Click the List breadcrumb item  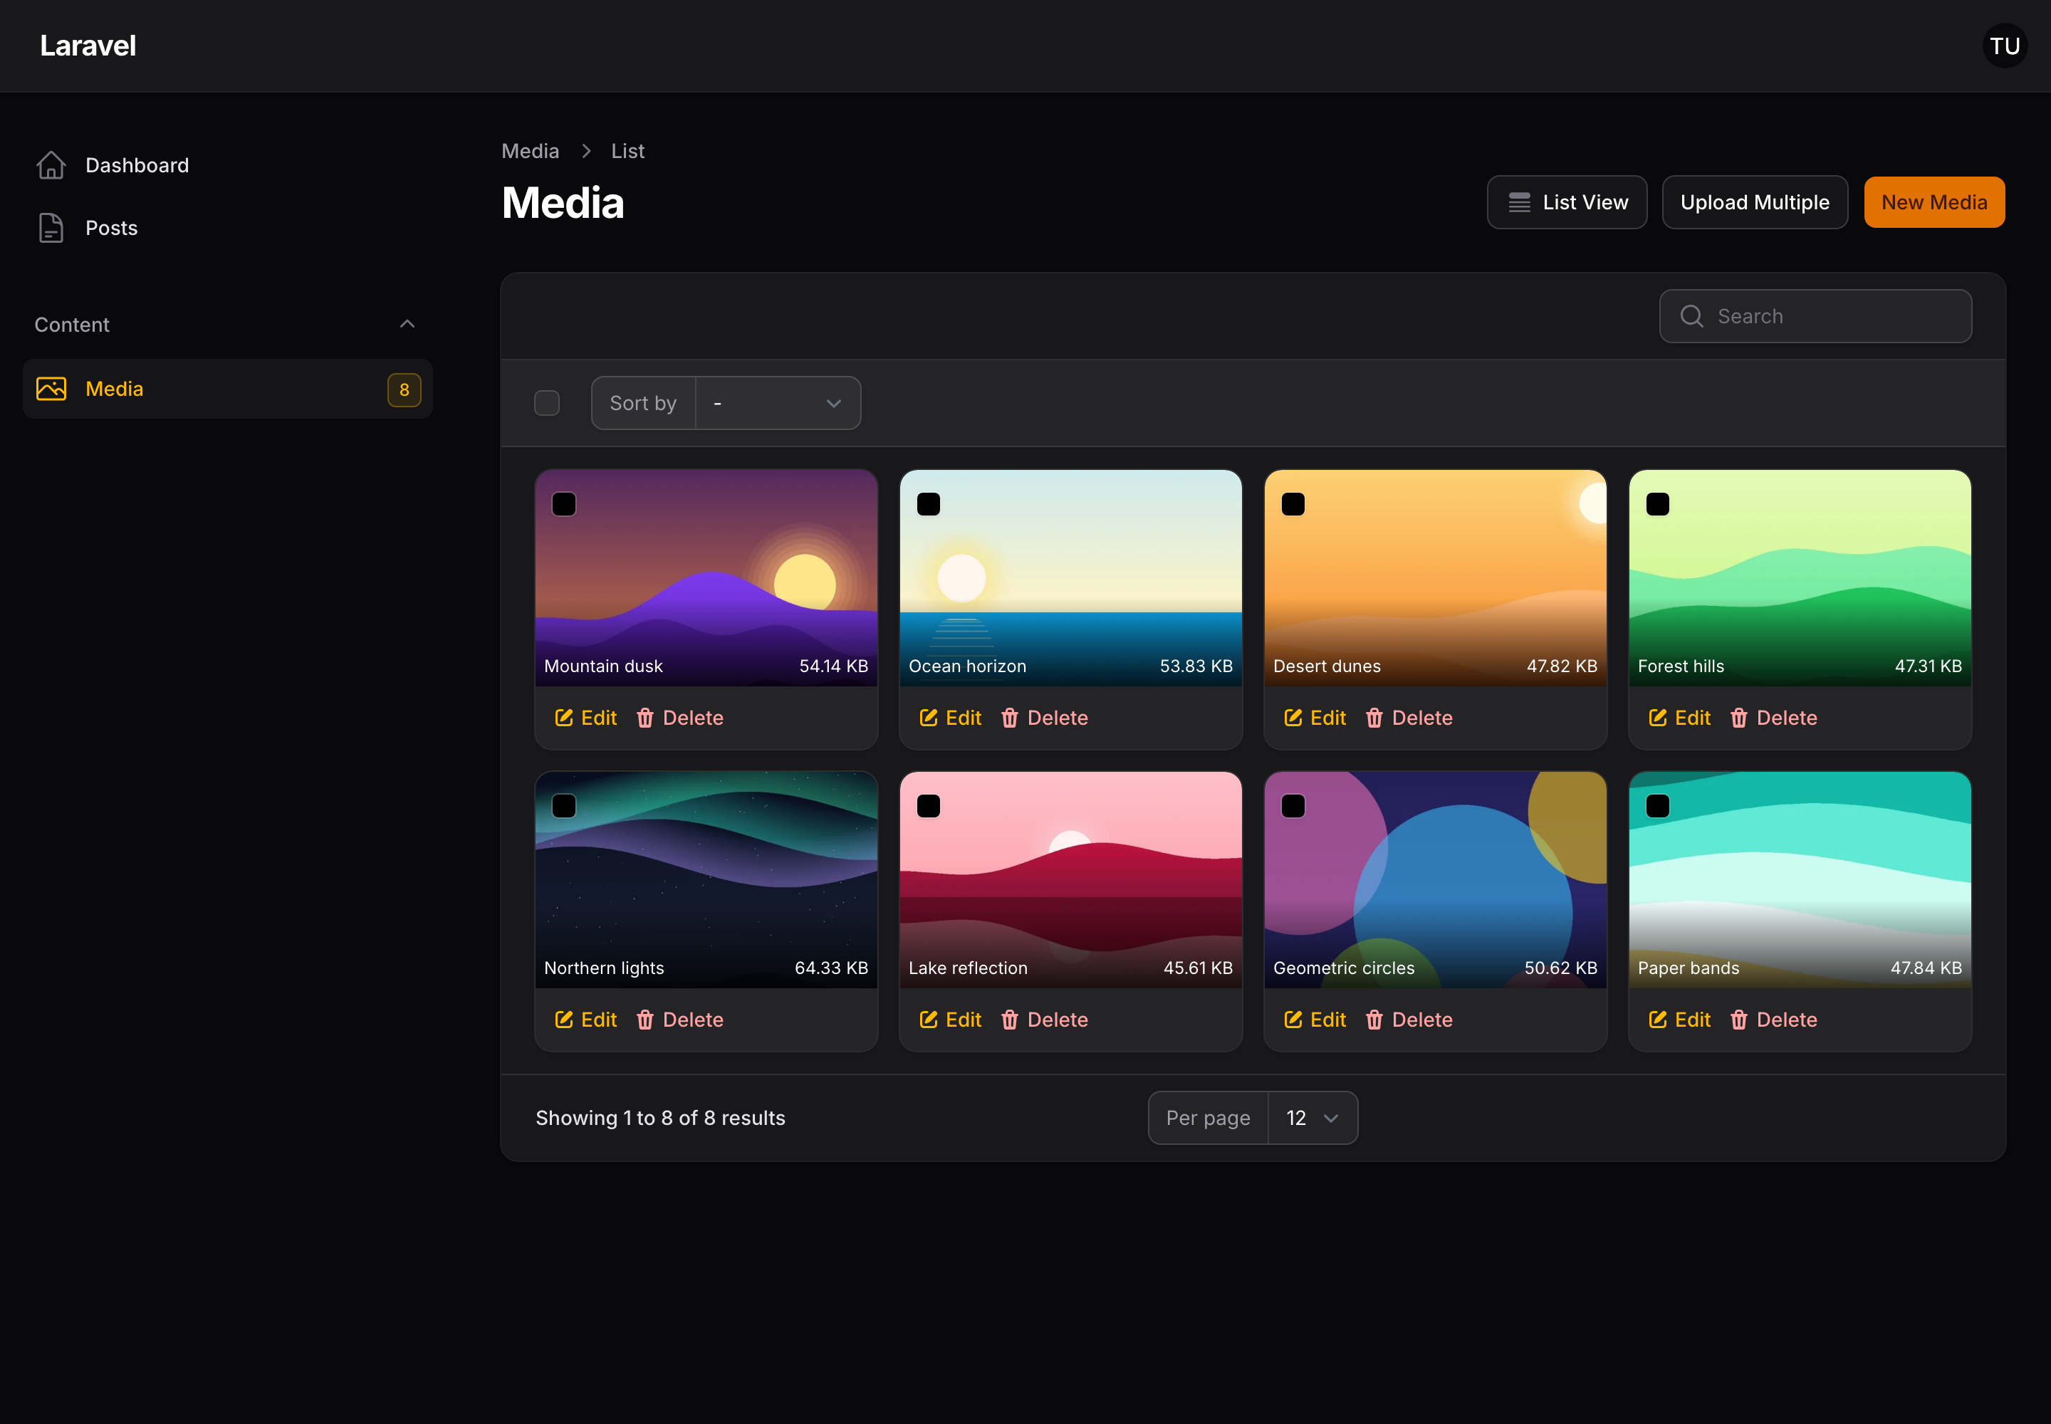point(627,151)
